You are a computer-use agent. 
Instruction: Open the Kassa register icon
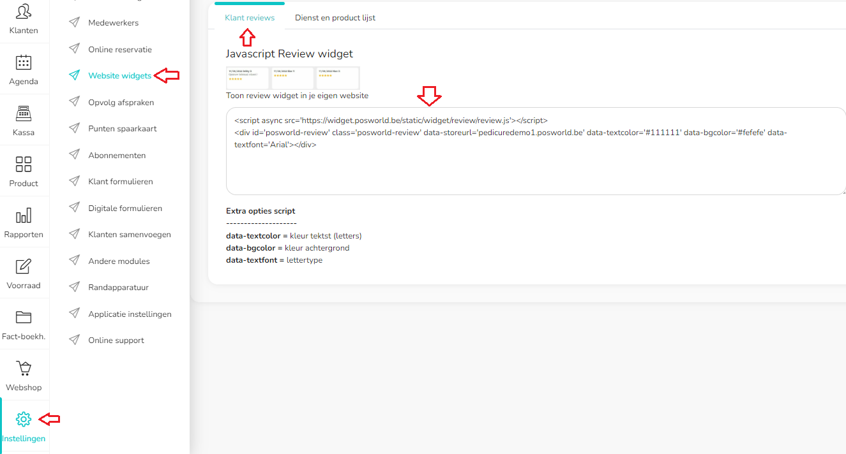pyautogui.click(x=24, y=113)
